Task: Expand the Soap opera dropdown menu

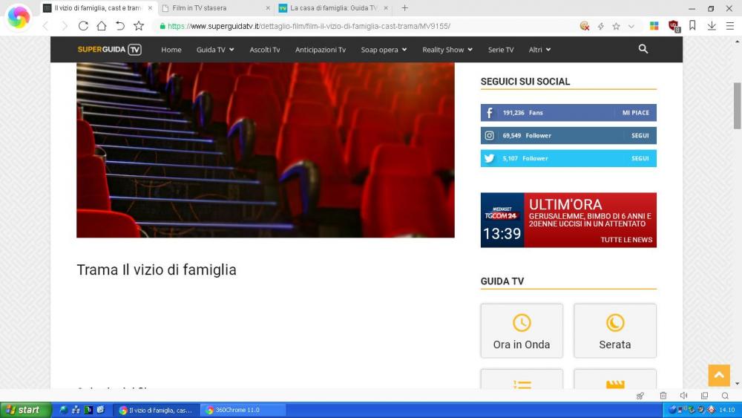Action: point(383,50)
